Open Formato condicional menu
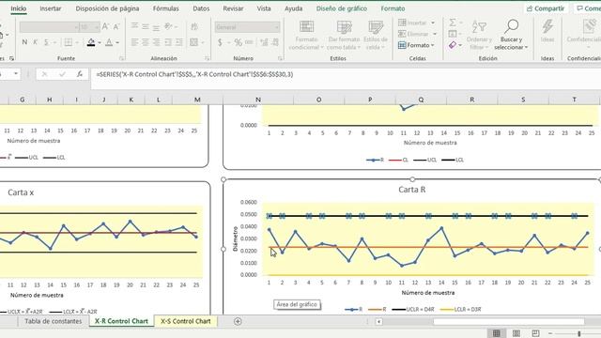Viewport: 601px width, 338px height. pyautogui.click(x=306, y=36)
